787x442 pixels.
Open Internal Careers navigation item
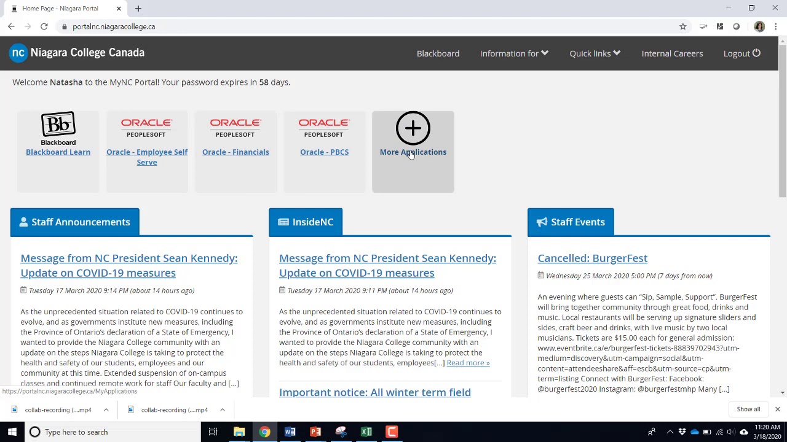pos(672,53)
